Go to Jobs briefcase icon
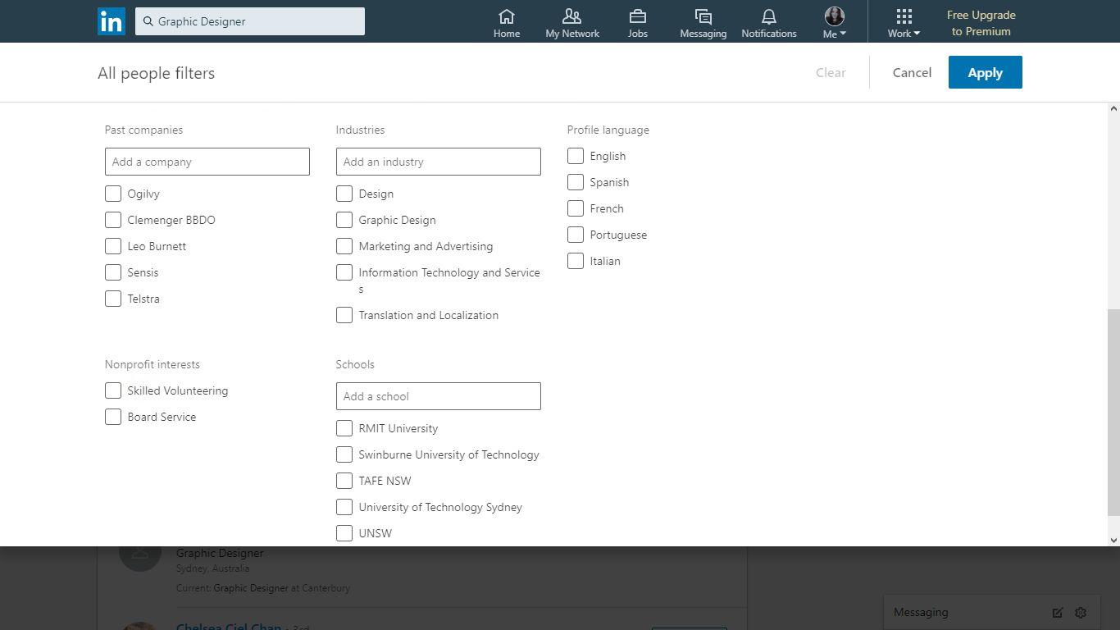Viewport: 1120px width, 630px height. [638, 16]
